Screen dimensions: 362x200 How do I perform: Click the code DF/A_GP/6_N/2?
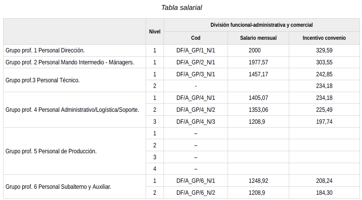[196, 193]
